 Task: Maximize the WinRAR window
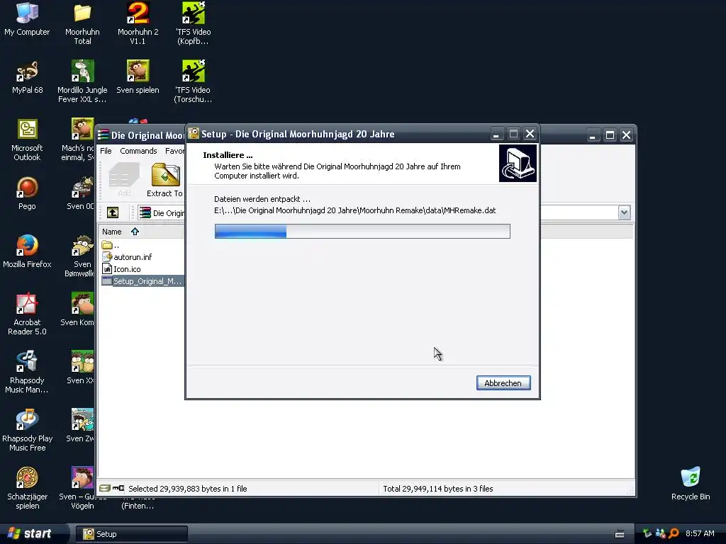[x=610, y=135]
